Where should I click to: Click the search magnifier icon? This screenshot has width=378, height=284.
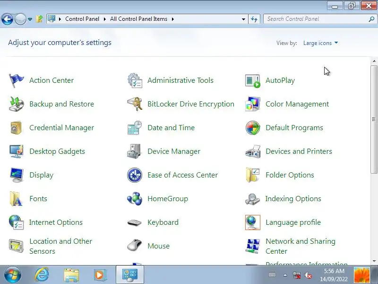pos(371,19)
